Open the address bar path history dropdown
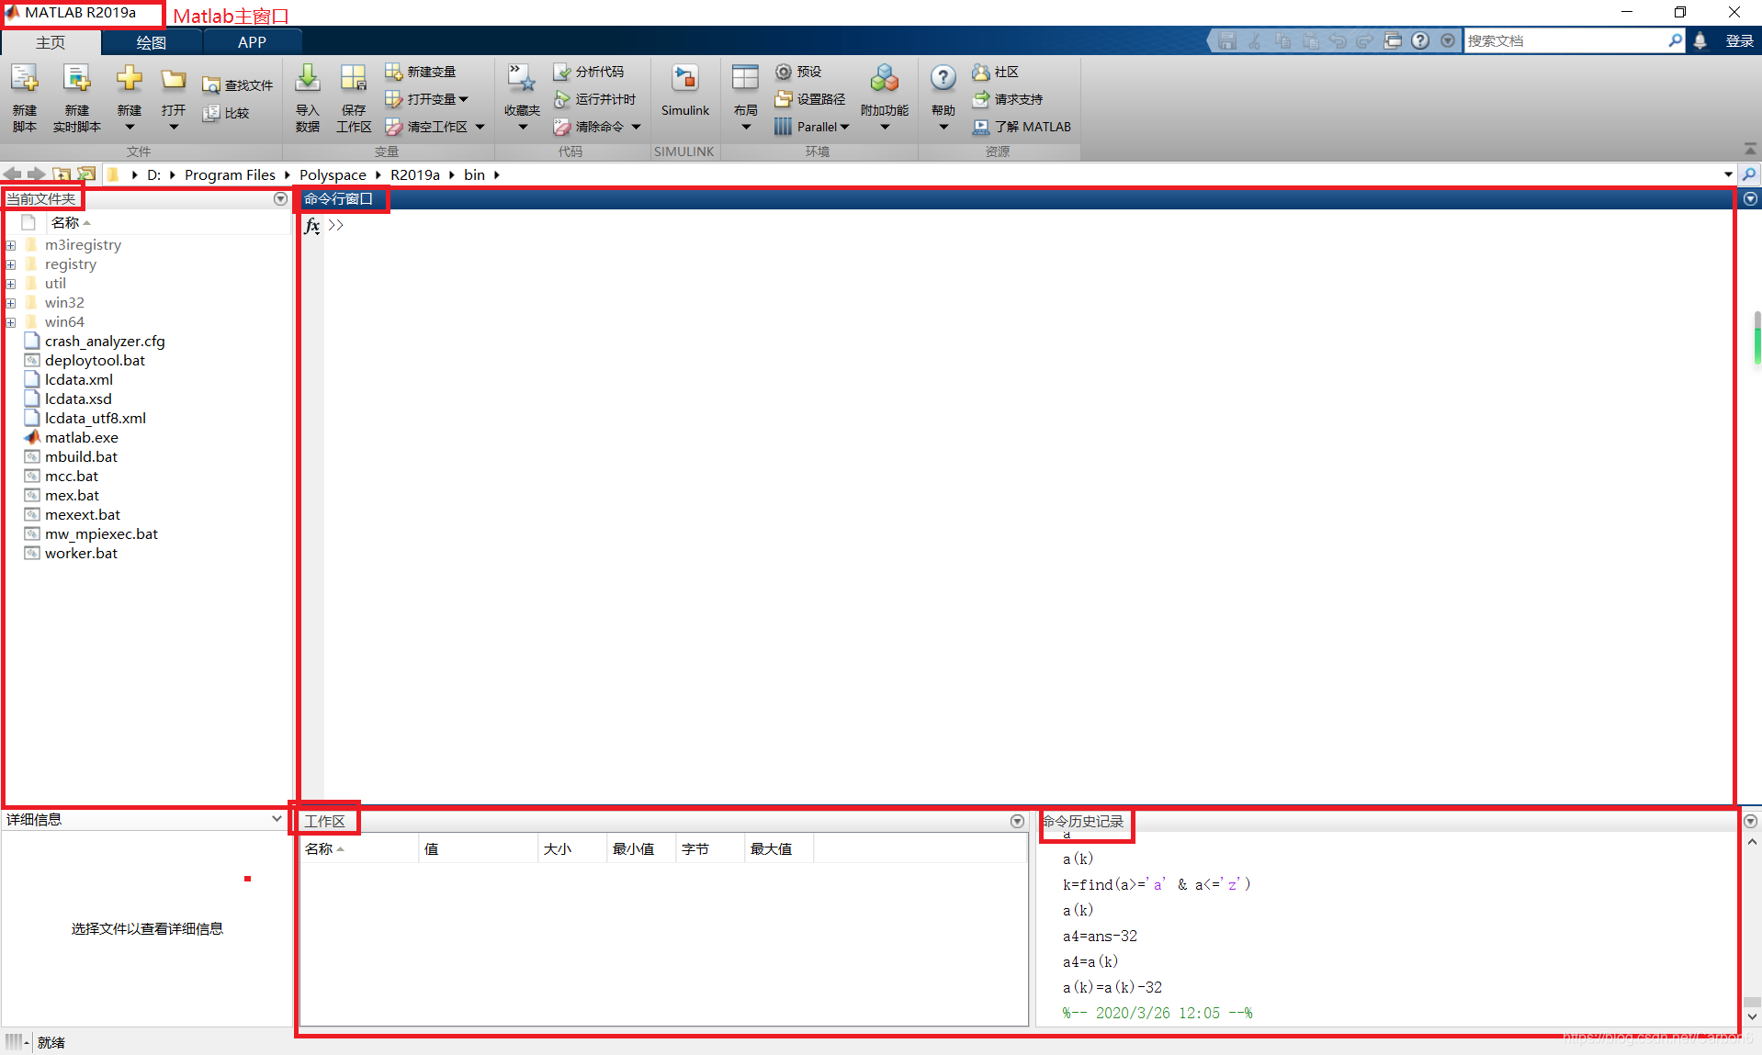Image resolution: width=1762 pixels, height=1055 pixels. point(1728,174)
